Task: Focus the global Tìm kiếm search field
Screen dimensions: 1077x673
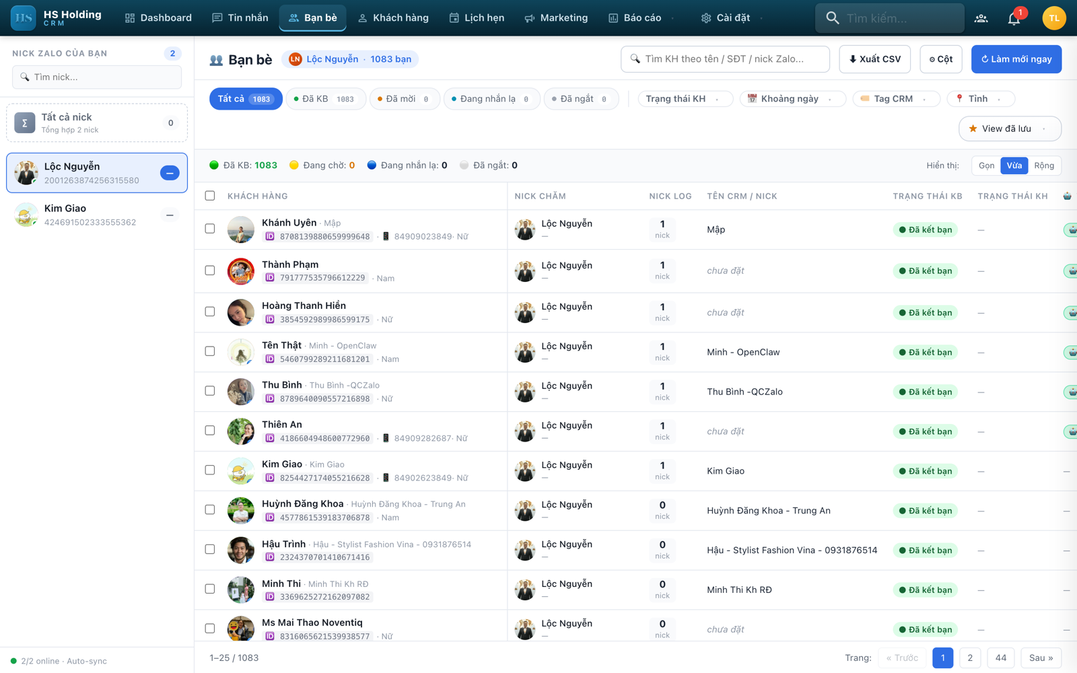Action: click(x=889, y=18)
